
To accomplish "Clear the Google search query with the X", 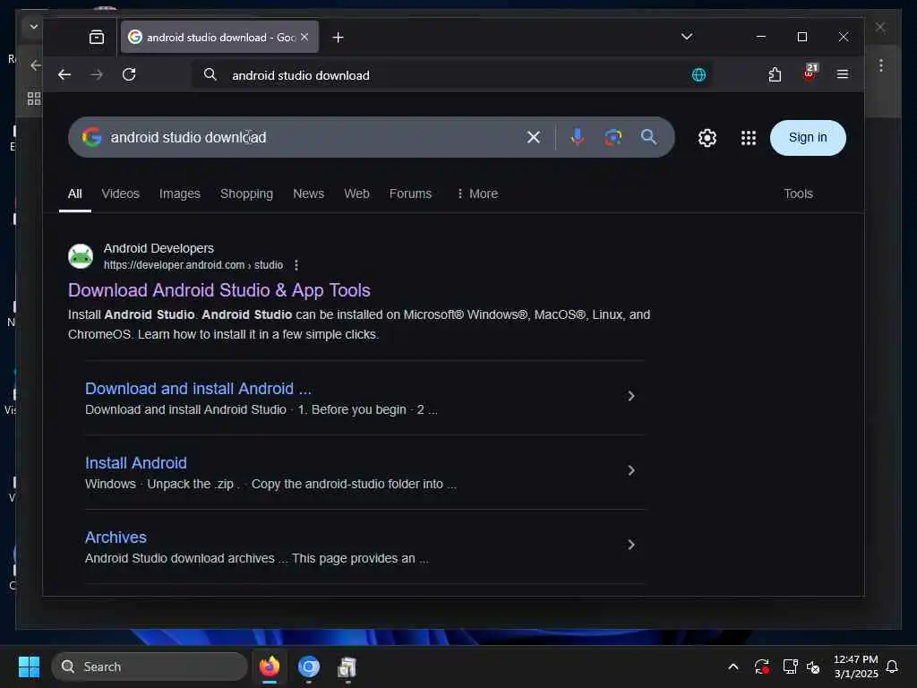I will (x=534, y=137).
